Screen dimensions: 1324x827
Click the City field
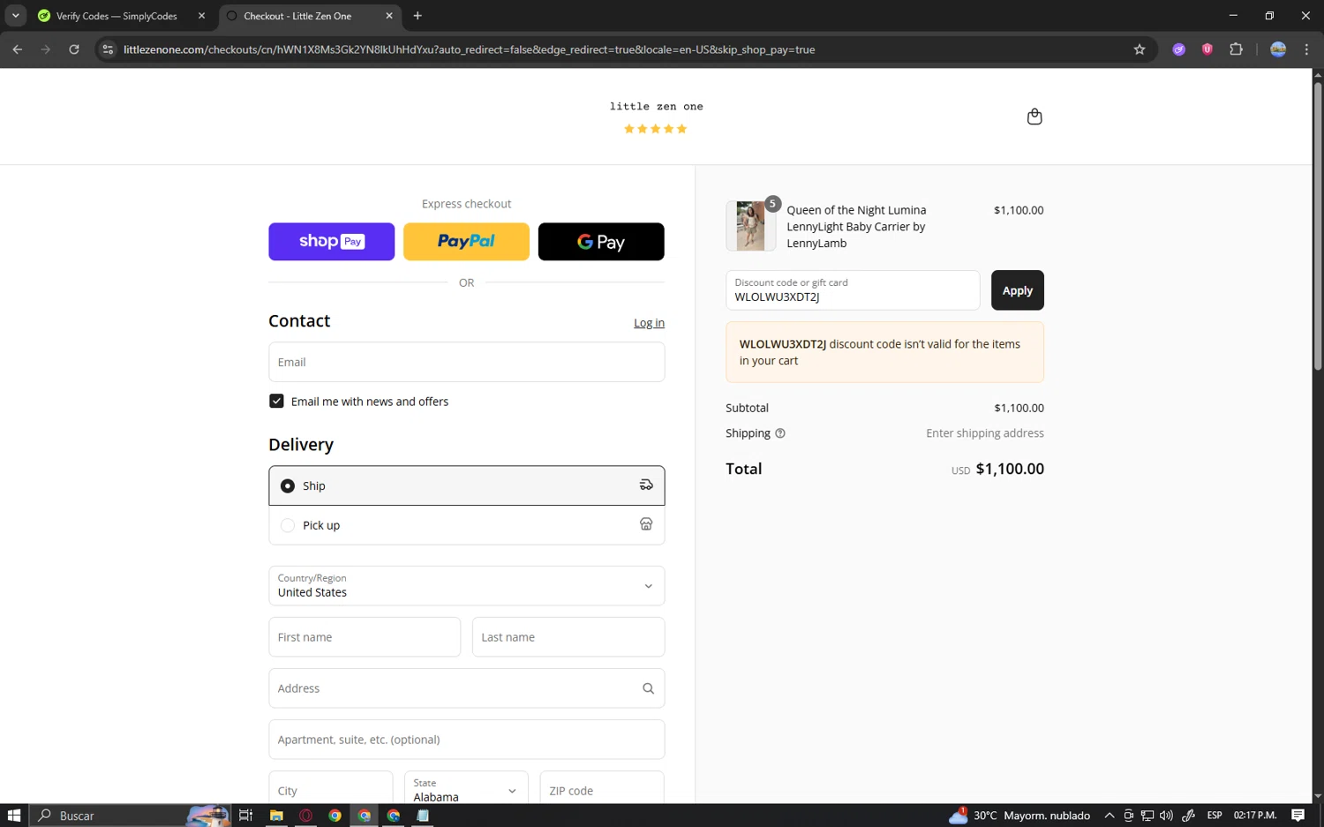(331, 790)
